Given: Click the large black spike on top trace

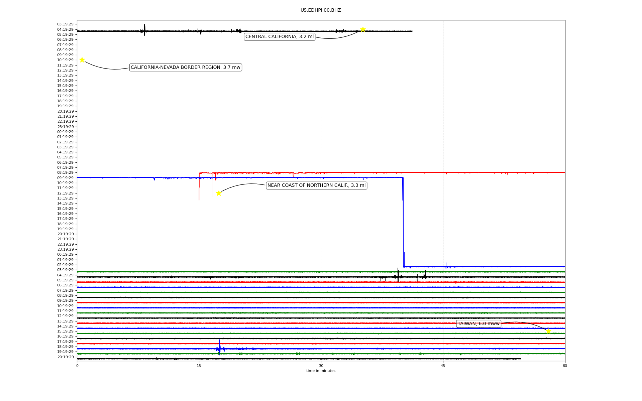Looking at the screenshot, I should point(144,29).
